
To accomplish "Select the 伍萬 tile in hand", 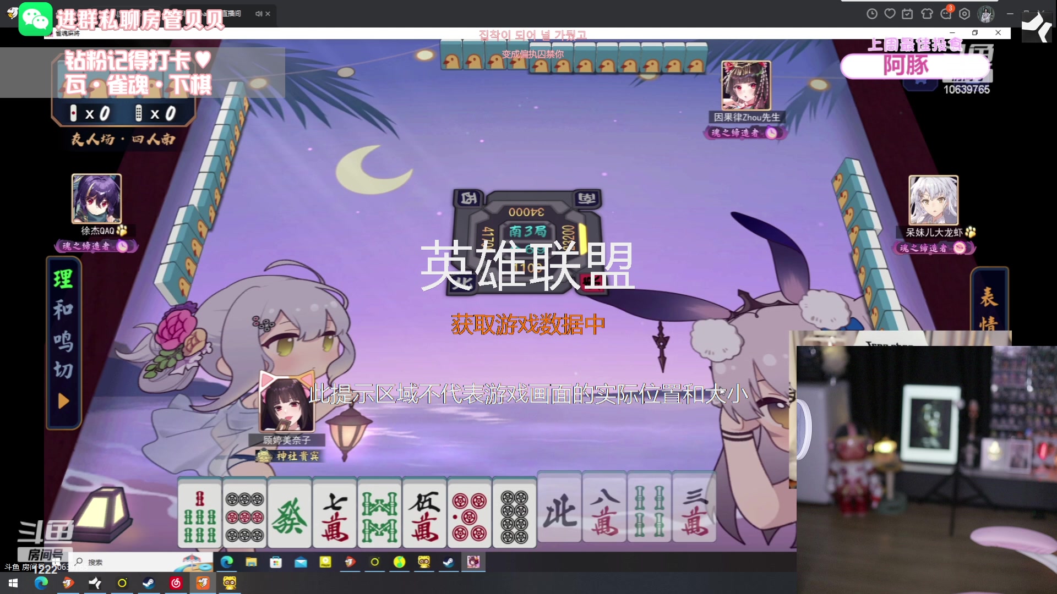I will [x=424, y=513].
